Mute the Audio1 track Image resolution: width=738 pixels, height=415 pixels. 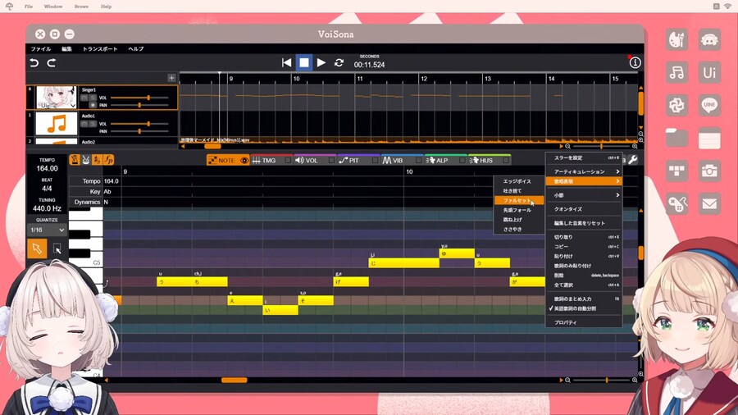point(84,124)
